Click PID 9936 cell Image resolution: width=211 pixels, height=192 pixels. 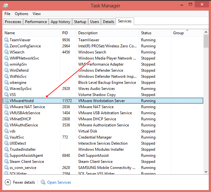tap(66, 40)
